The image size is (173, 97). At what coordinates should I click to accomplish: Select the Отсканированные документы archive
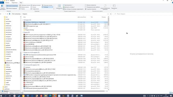(x=65, y=71)
